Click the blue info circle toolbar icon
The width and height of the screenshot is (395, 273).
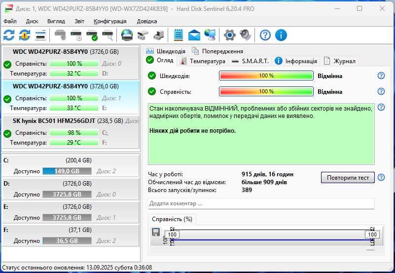281,35
